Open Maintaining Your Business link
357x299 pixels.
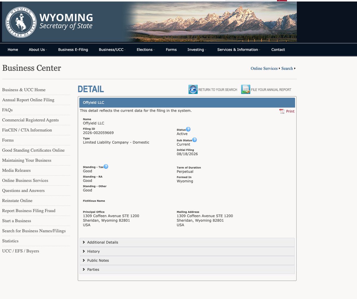27,160
